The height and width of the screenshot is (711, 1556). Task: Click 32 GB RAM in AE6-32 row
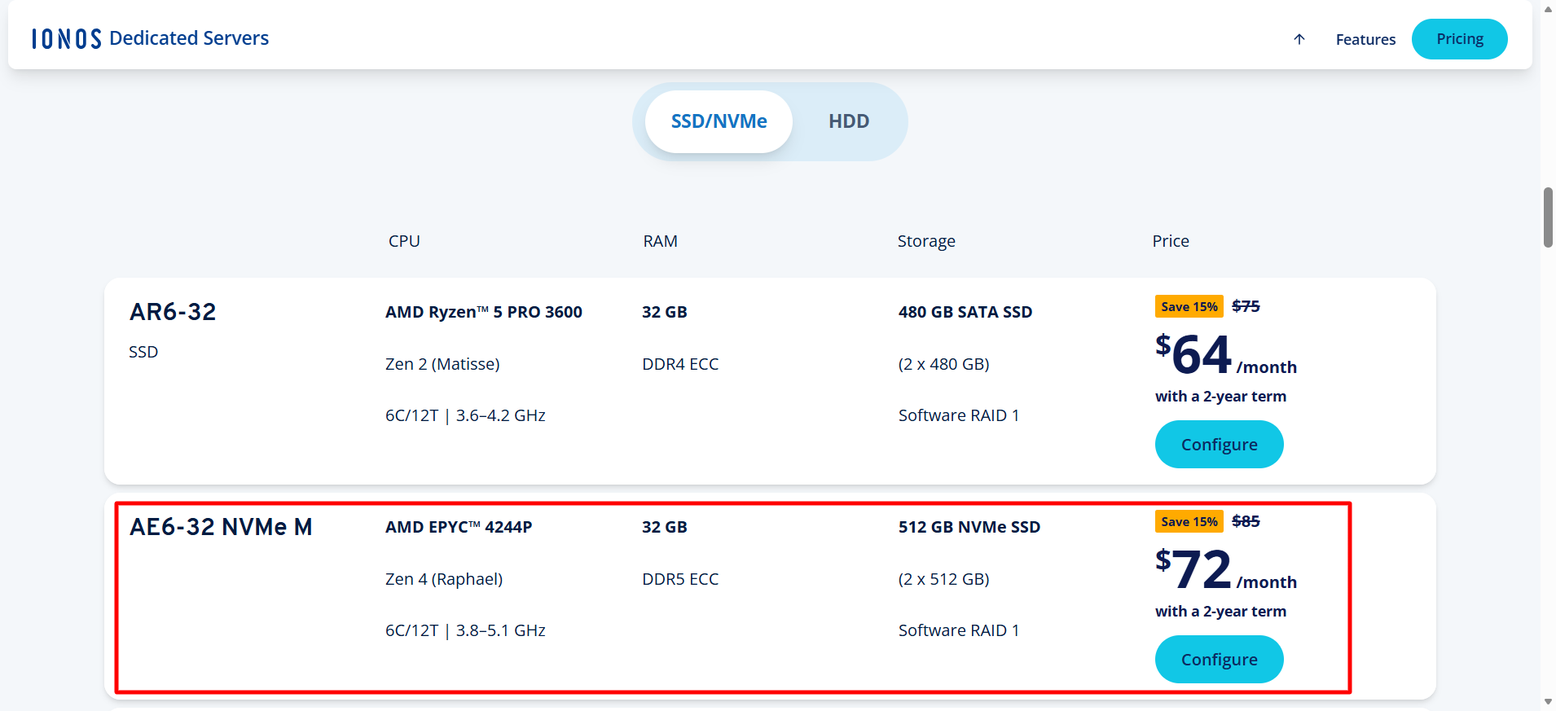[x=665, y=527]
